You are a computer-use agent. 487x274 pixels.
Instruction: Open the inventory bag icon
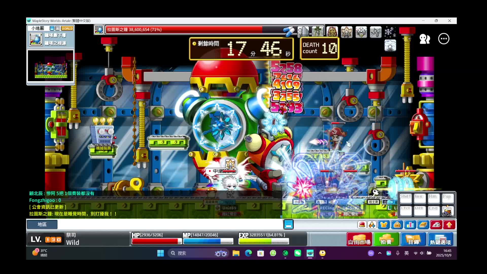pyautogui.click(x=397, y=225)
